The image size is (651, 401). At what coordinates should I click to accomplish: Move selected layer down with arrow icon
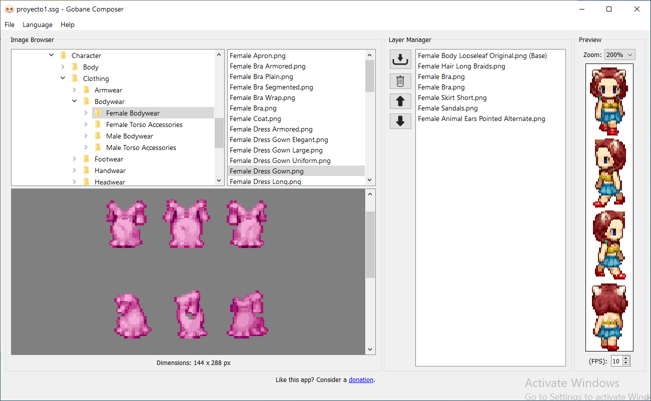400,121
